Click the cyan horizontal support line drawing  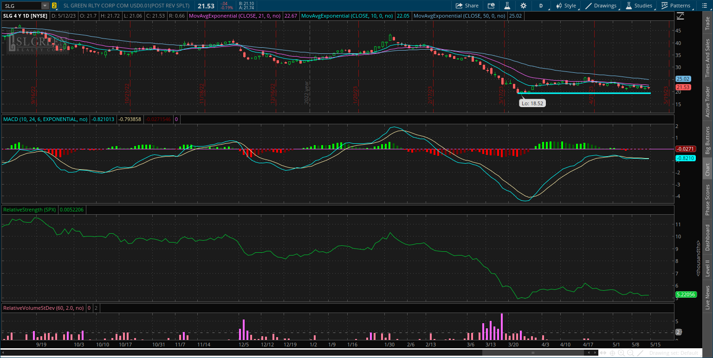584,93
